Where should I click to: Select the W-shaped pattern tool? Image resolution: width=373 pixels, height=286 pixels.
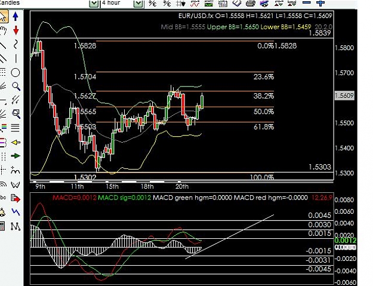(x=16, y=184)
